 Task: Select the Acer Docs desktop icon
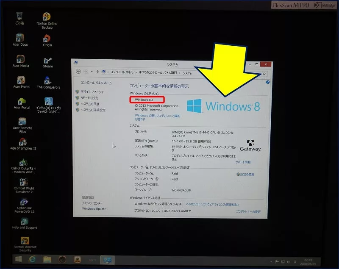coord(20,40)
